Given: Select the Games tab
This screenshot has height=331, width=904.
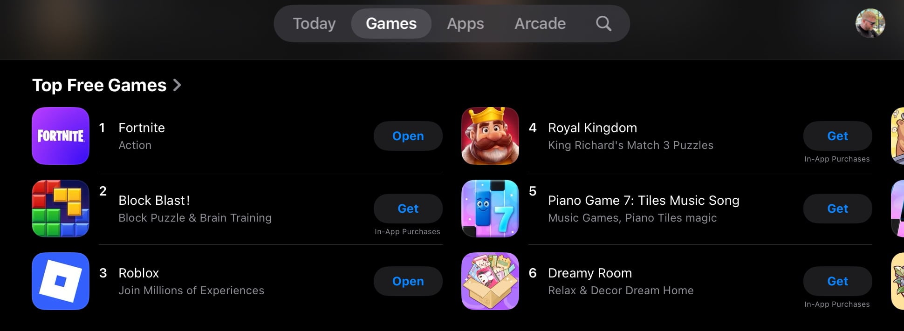Looking at the screenshot, I should pos(391,23).
